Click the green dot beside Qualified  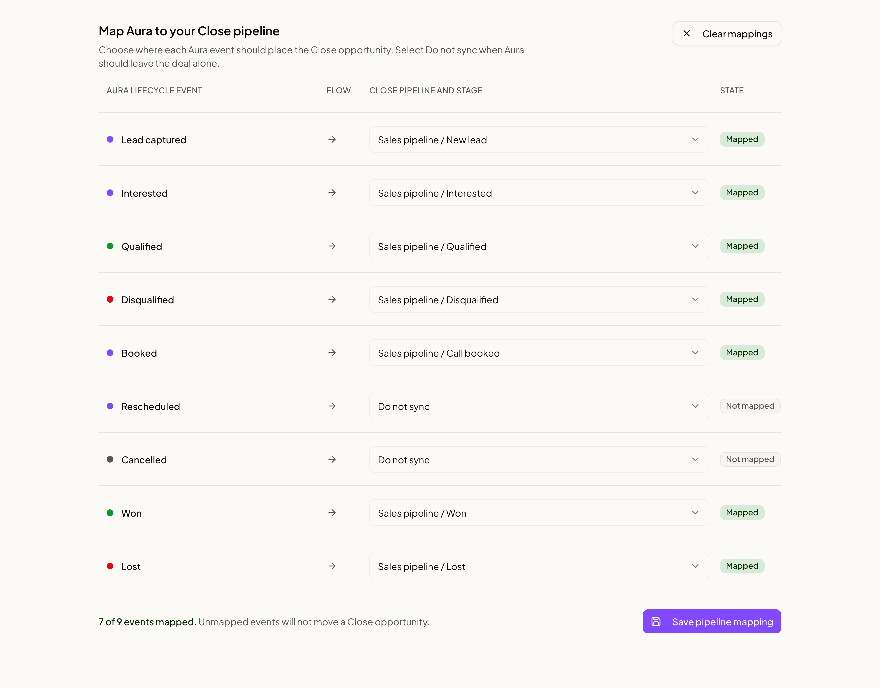[x=110, y=246]
